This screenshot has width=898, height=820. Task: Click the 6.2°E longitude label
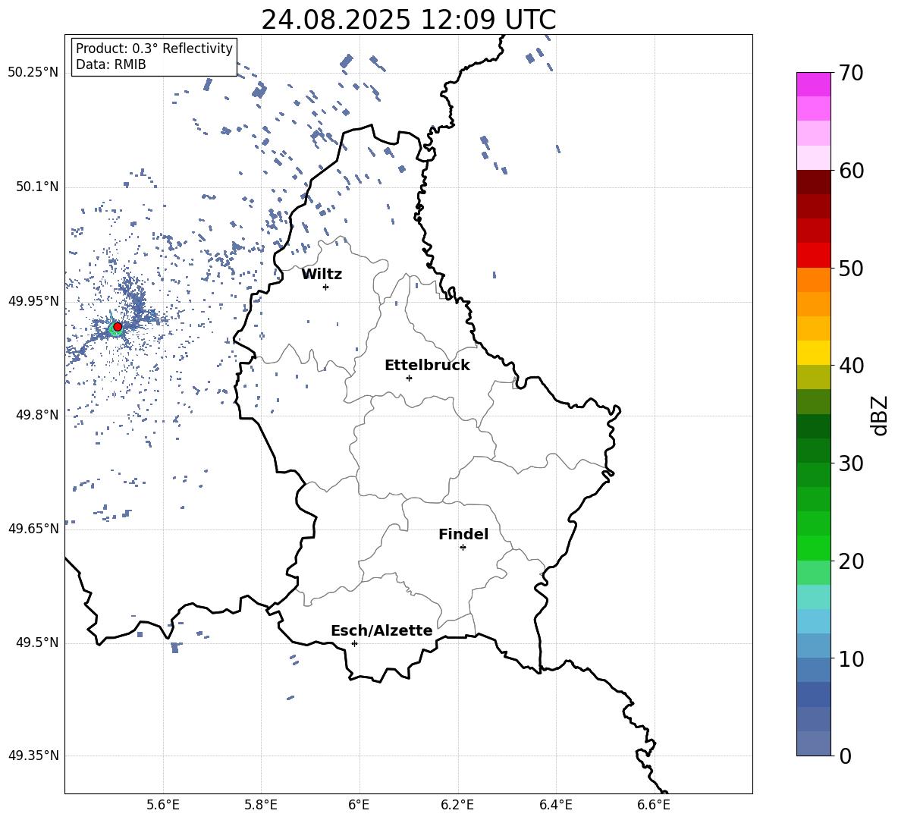coord(457,805)
